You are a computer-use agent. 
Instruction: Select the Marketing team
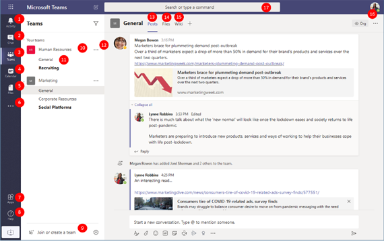click(48, 81)
